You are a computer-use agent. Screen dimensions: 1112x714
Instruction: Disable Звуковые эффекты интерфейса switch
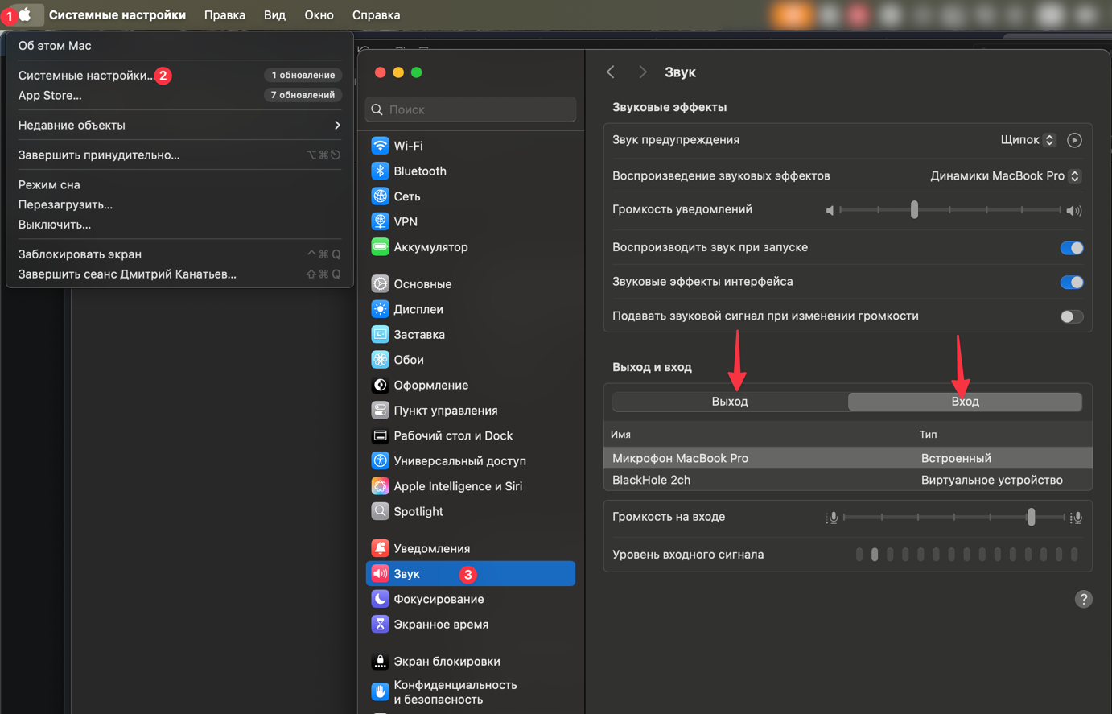tap(1072, 283)
